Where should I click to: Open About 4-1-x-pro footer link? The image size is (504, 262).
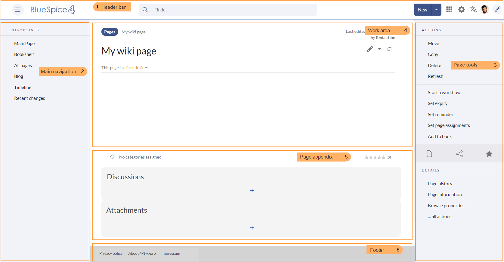pos(142,254)
